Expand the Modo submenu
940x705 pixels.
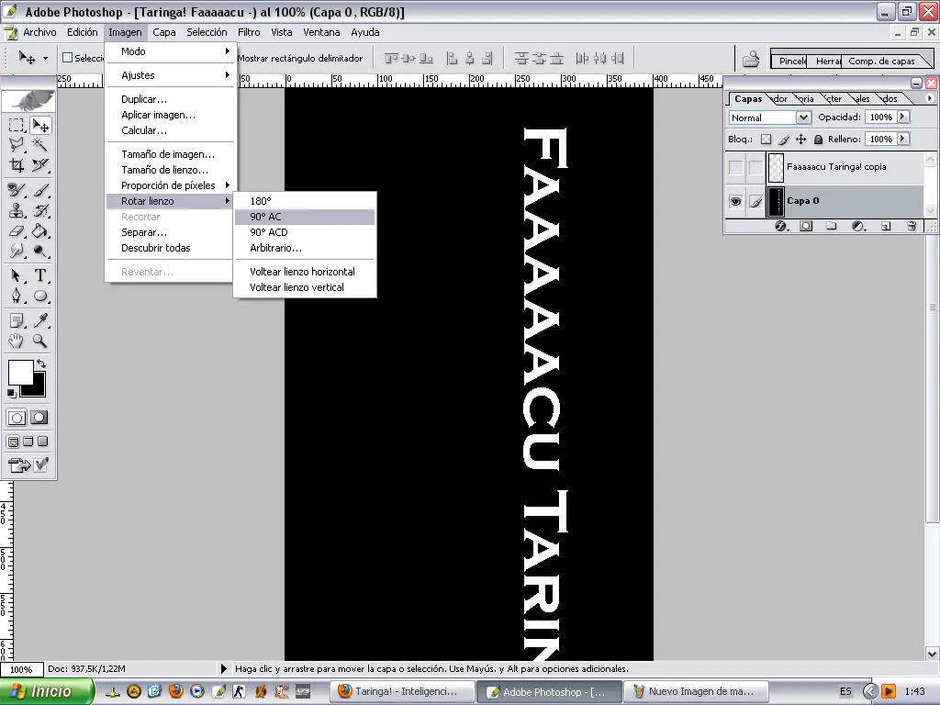click(171, 51)
